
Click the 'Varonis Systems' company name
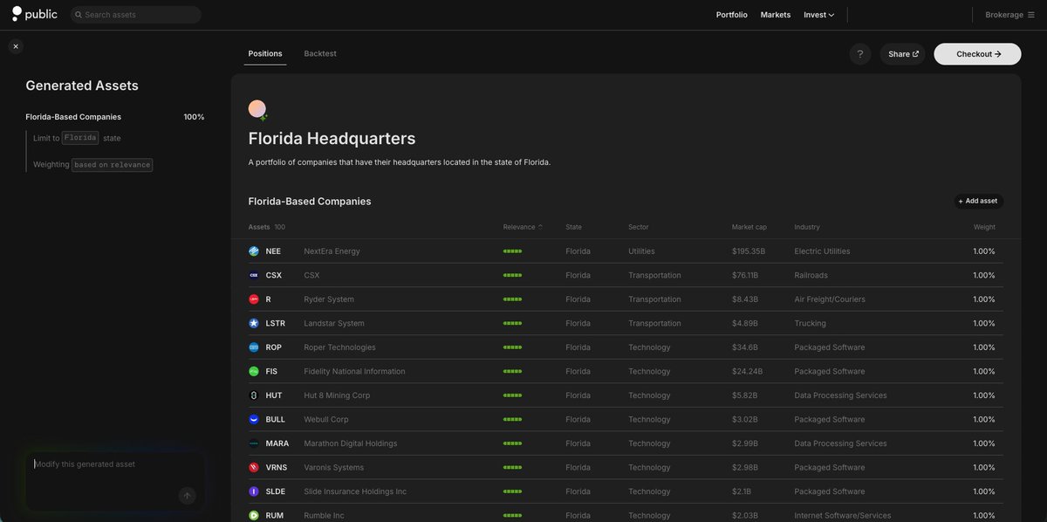click(334, 467)
